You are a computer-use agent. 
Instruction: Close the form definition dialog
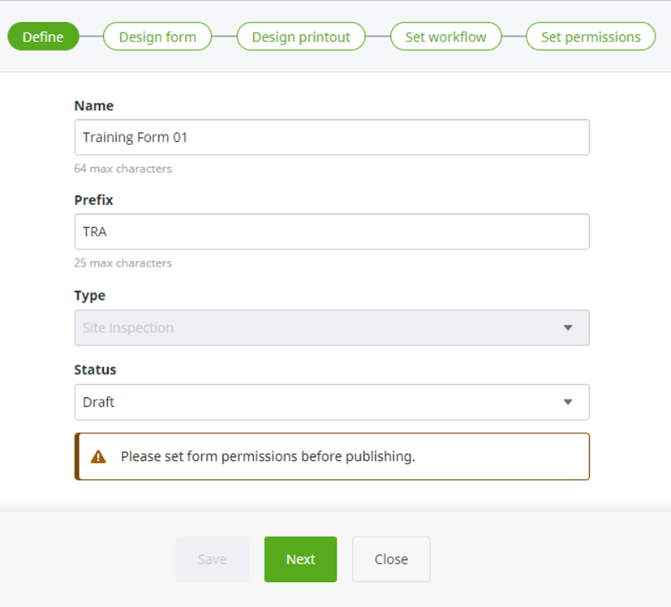[x=391, y=559]
